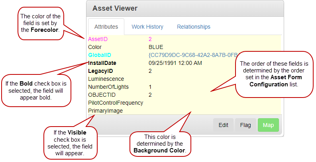Screen dimensions: 316x162
Task: Hit the green Map button
Action: (x=268, y=125)
